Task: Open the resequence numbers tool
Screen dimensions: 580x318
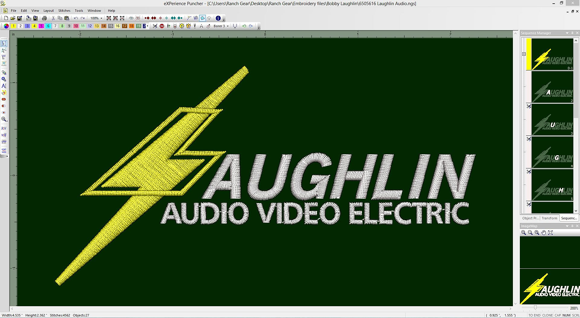Action: [4, 150]
